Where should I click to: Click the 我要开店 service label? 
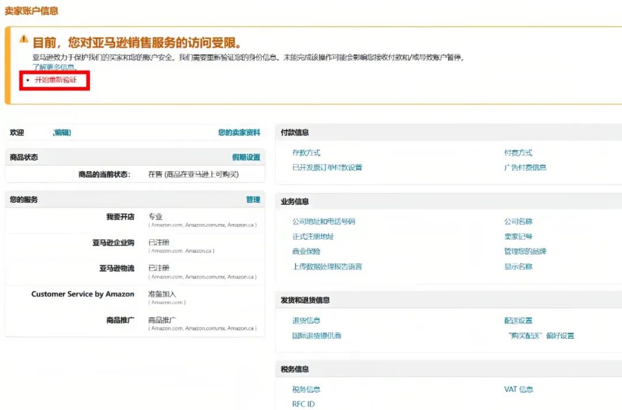point(120,216)
